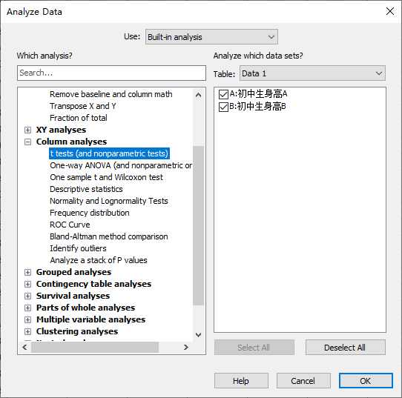This screenshot has height=398, width=402.
Task: Select Frequency distribution
Action: [90, 213]
